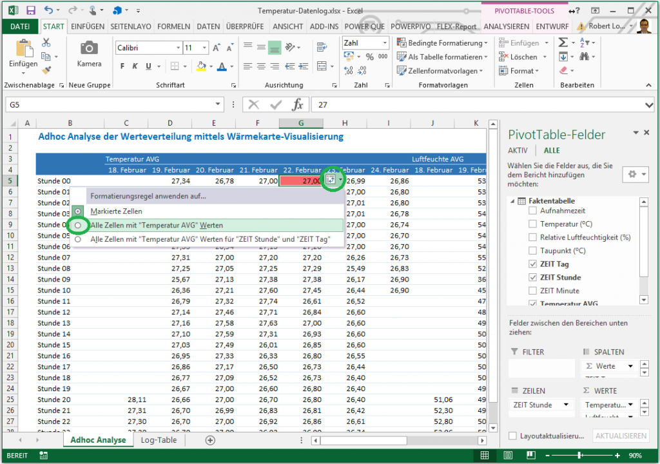Add a new sheet with plus icon
The height and width of the screenshot is (464, 660).
[209, 440]
